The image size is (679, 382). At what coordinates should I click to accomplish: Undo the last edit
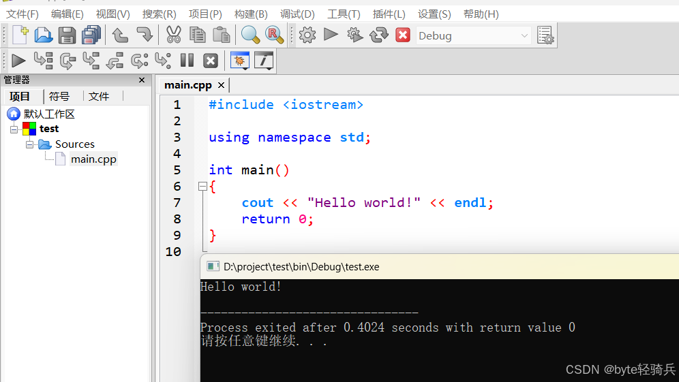click(120, 35)
